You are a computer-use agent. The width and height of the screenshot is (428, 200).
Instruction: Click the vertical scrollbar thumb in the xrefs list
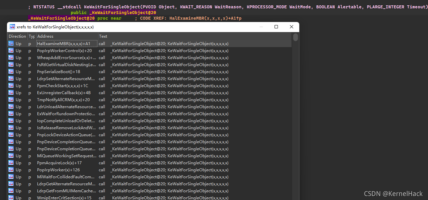pos(296,37)
